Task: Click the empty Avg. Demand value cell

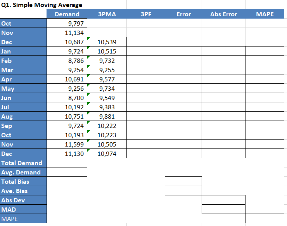Action: [x=67, y=172]
